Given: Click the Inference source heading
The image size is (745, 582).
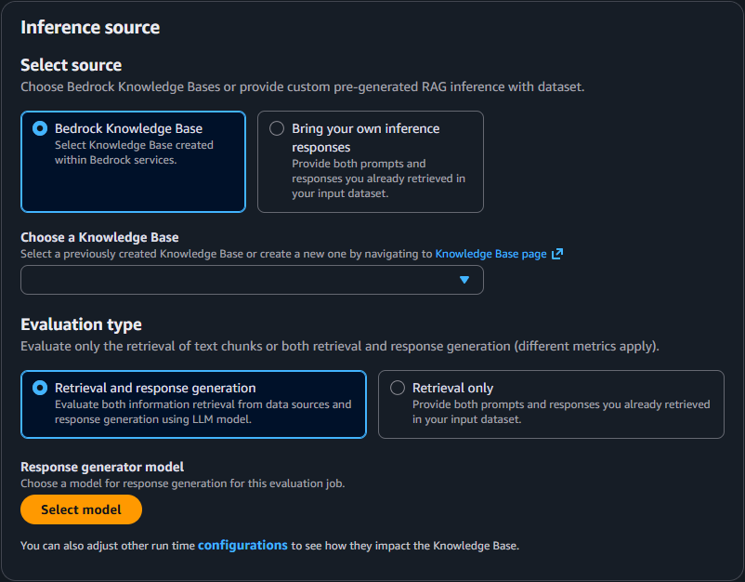Looking at the screenshot, I should coord(90,28).
